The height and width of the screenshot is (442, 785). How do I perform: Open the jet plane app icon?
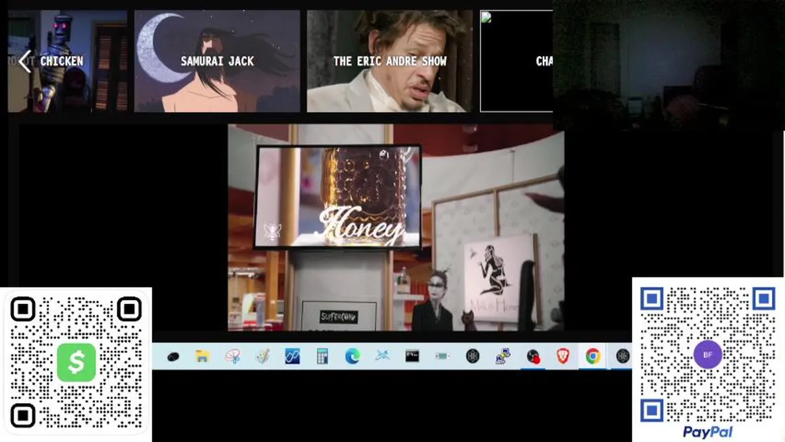pos(382,356)
